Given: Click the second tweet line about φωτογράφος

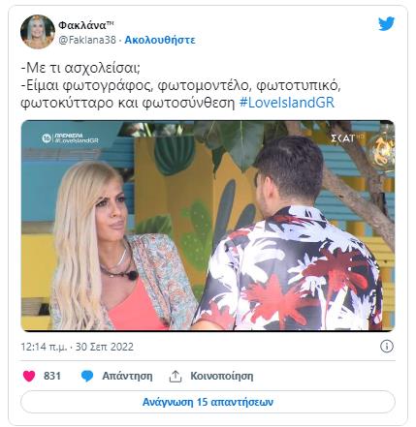Looking at the screenshot, I should tap(181, 86).
